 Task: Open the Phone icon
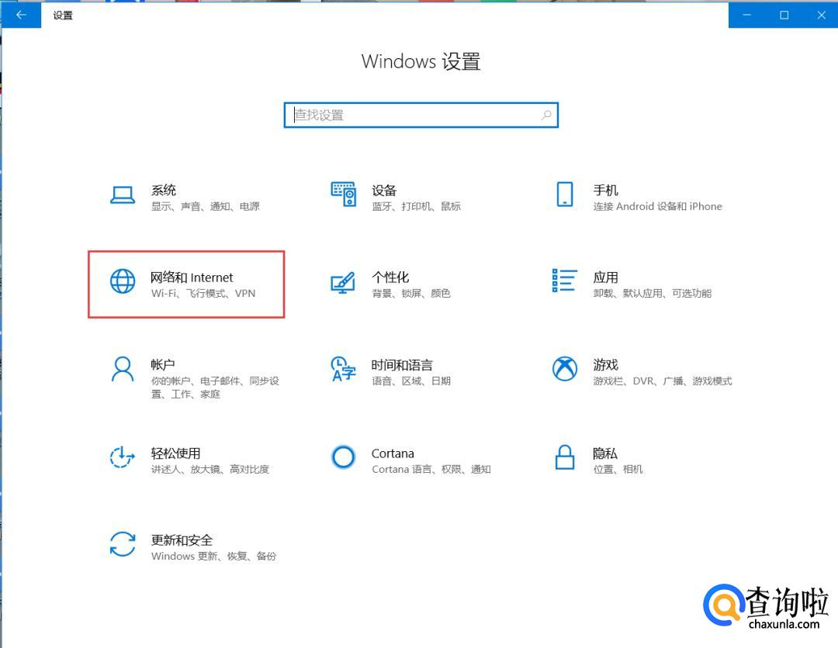coord(564,195)
